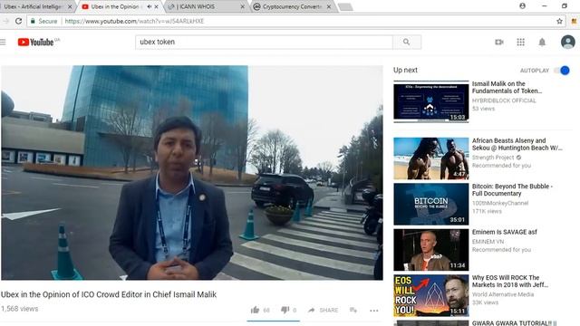
Task: Close the Ubex in the Opinion tab
Action: point(156,6)
